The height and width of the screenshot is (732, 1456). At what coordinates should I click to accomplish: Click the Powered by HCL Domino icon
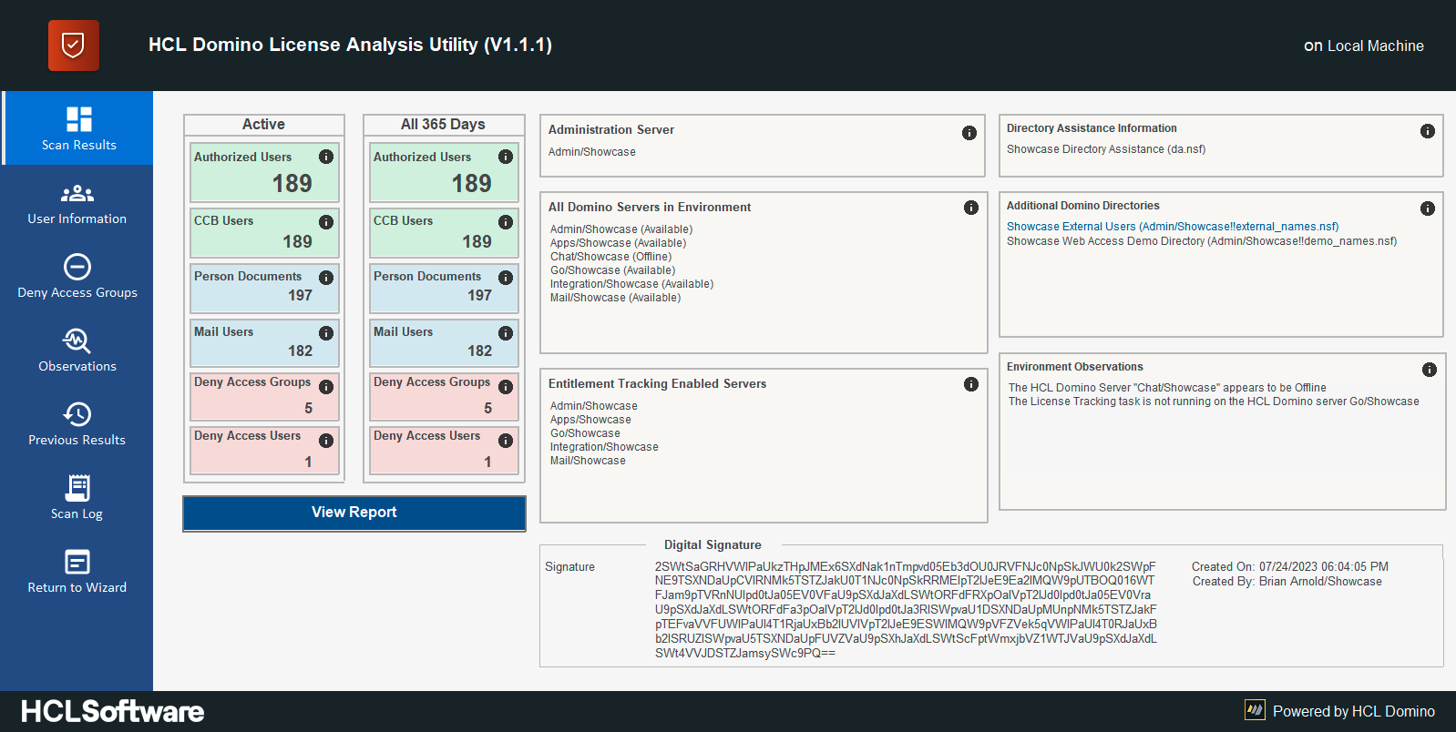tap(1256, 710)
